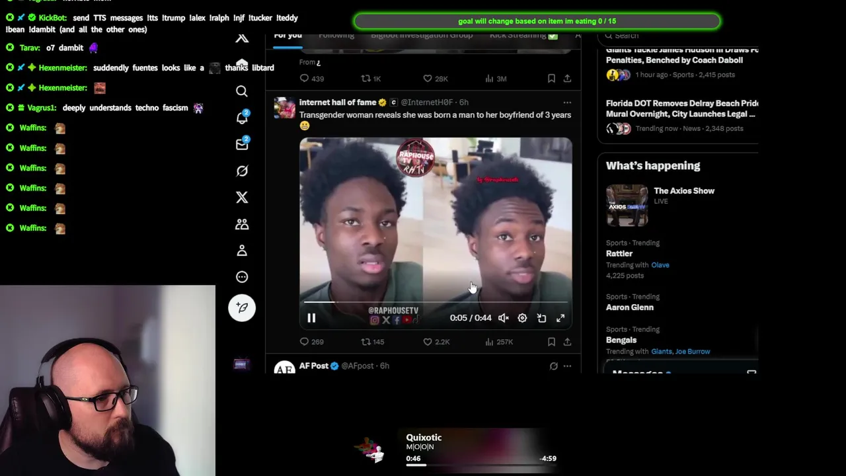Mute the video volume icon
This screenshot has width=846, height=476.
(x=504, y=318)
